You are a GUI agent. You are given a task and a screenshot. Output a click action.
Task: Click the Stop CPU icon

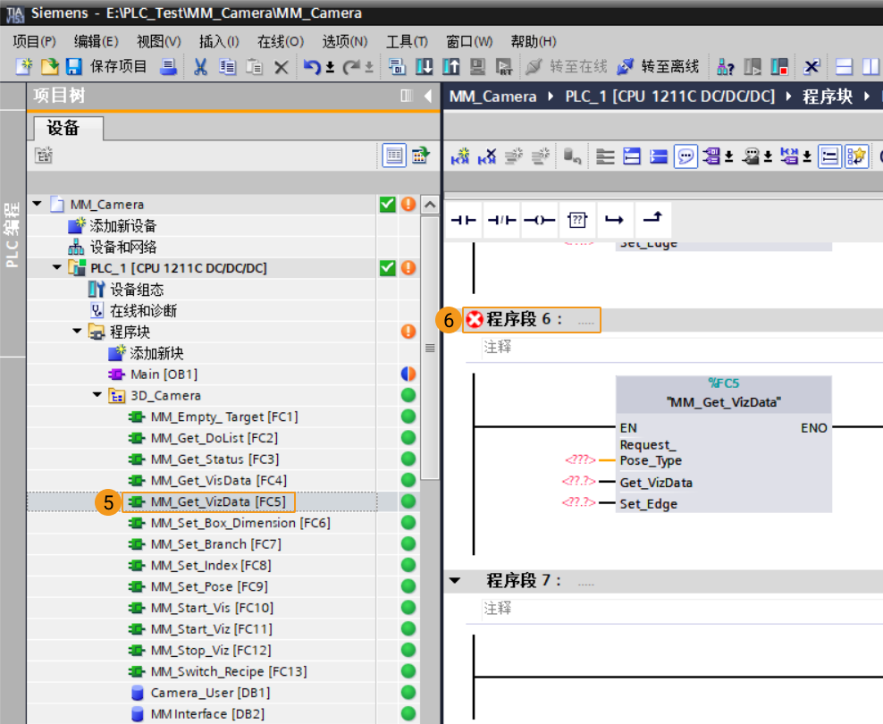click(x=779, y=67)
